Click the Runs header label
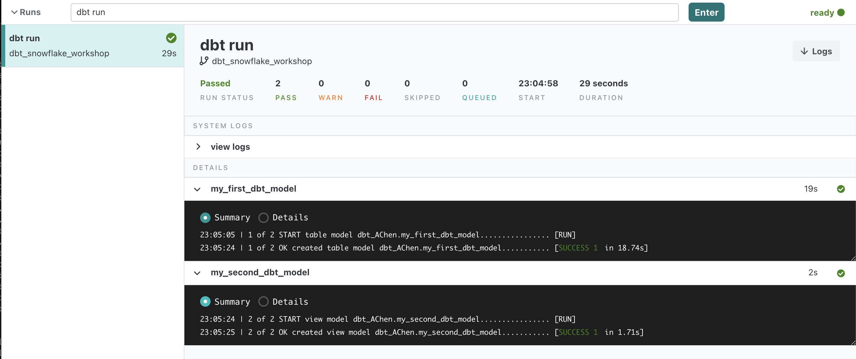The height and width of the screenshot is (359, 856). pyautogui.click(x=30, y=12)
